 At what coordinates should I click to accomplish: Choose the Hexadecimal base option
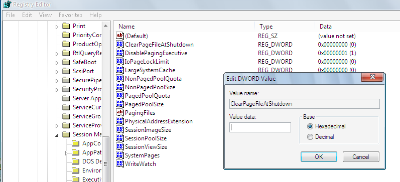[x=310, y=126]
